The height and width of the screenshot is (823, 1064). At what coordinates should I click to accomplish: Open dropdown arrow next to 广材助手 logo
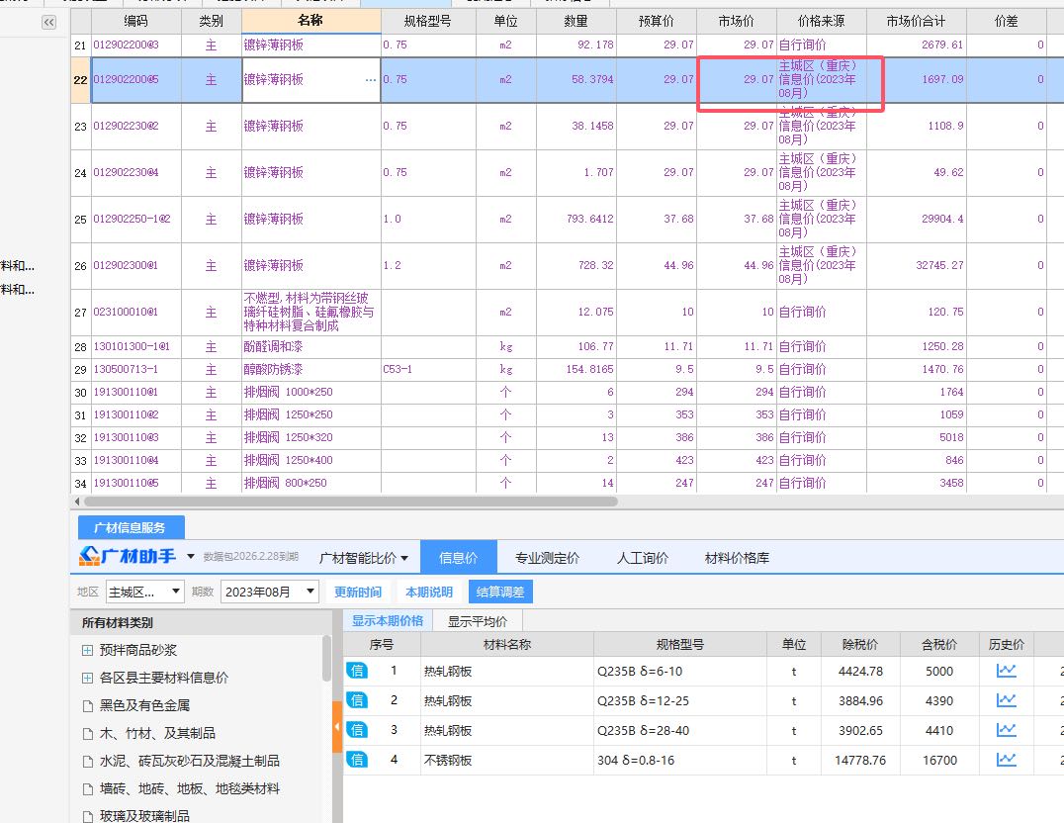[191, 557]
